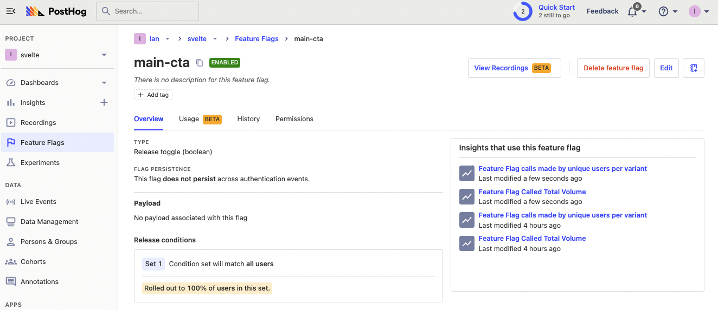This screenshot has width=718, height=310.
Task: Click the Quick Start progress ring
Action: pos(523,11)
